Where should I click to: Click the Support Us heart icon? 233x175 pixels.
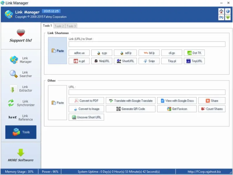pos(21,33)
